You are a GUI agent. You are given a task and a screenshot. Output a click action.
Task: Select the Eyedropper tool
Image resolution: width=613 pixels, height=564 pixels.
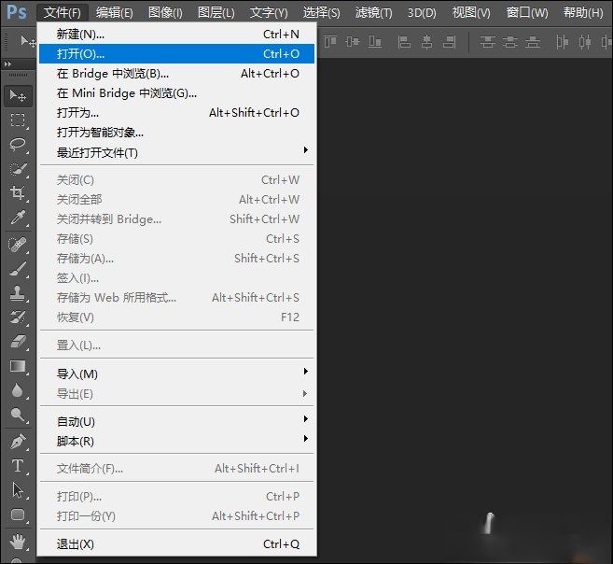pos(18,217)
